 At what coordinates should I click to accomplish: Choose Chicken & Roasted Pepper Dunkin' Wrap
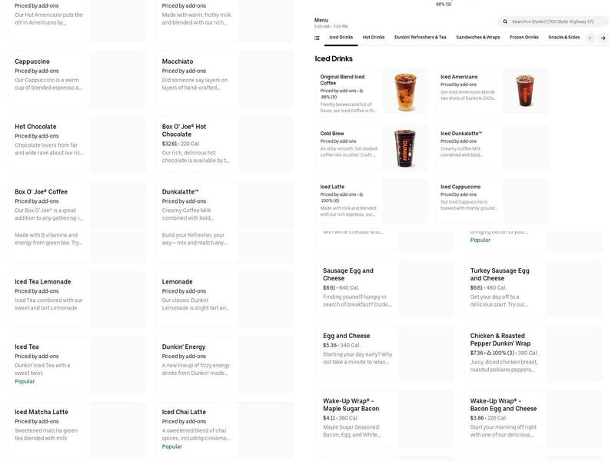click(x=533, y=354)
